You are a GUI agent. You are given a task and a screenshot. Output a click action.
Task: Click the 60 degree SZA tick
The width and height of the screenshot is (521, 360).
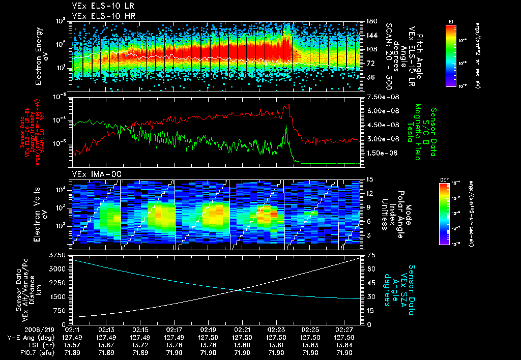371,269
